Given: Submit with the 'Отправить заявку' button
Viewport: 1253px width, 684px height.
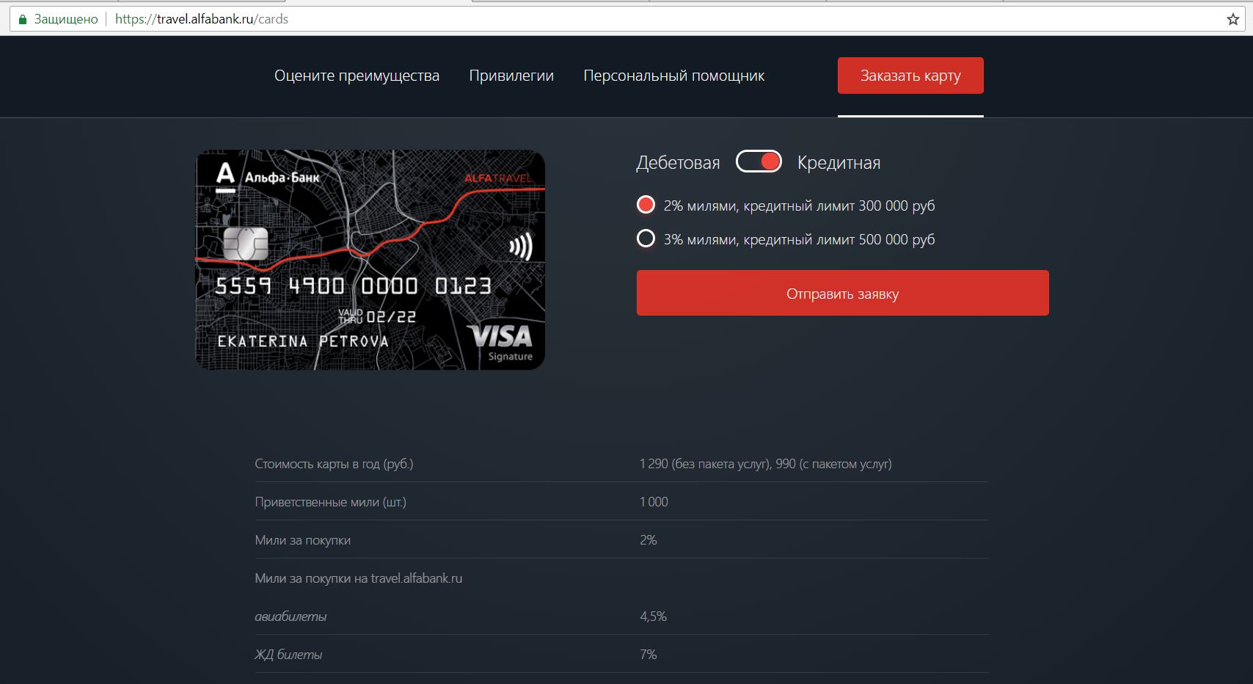Looking at the screenshot, I should pyautogui.click(x=842, y=294).
